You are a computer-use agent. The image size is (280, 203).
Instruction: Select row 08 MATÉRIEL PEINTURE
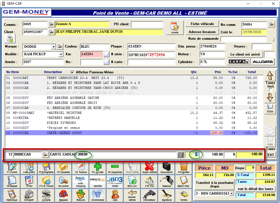(x=131, y=113)
